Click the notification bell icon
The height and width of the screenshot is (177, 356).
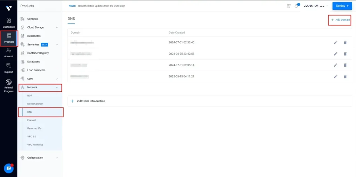296,6
